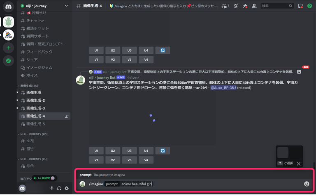The image size is (316, 196).
Task: Open the Midjourney sailboat server icon
Action: click(8, 35)
